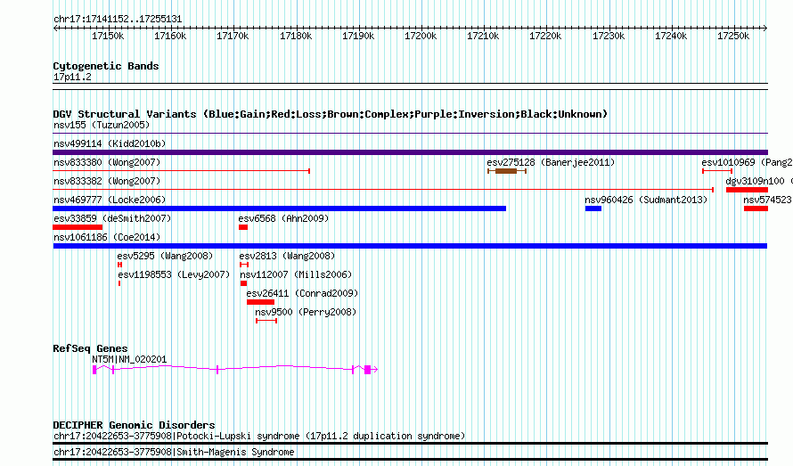Click the esv26411 (Conrad2009) label
Viewport: 793px width, 466px height.
tap(302, 293)
